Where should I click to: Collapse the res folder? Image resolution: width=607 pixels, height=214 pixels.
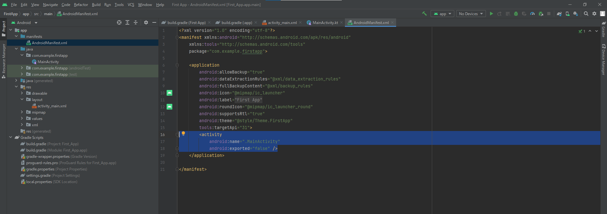click(16, 87)
